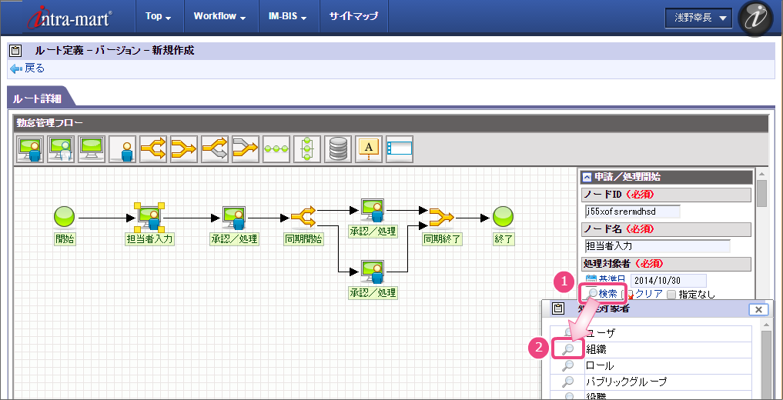Switch to the ルート詳細 tab

pos(38,98)
